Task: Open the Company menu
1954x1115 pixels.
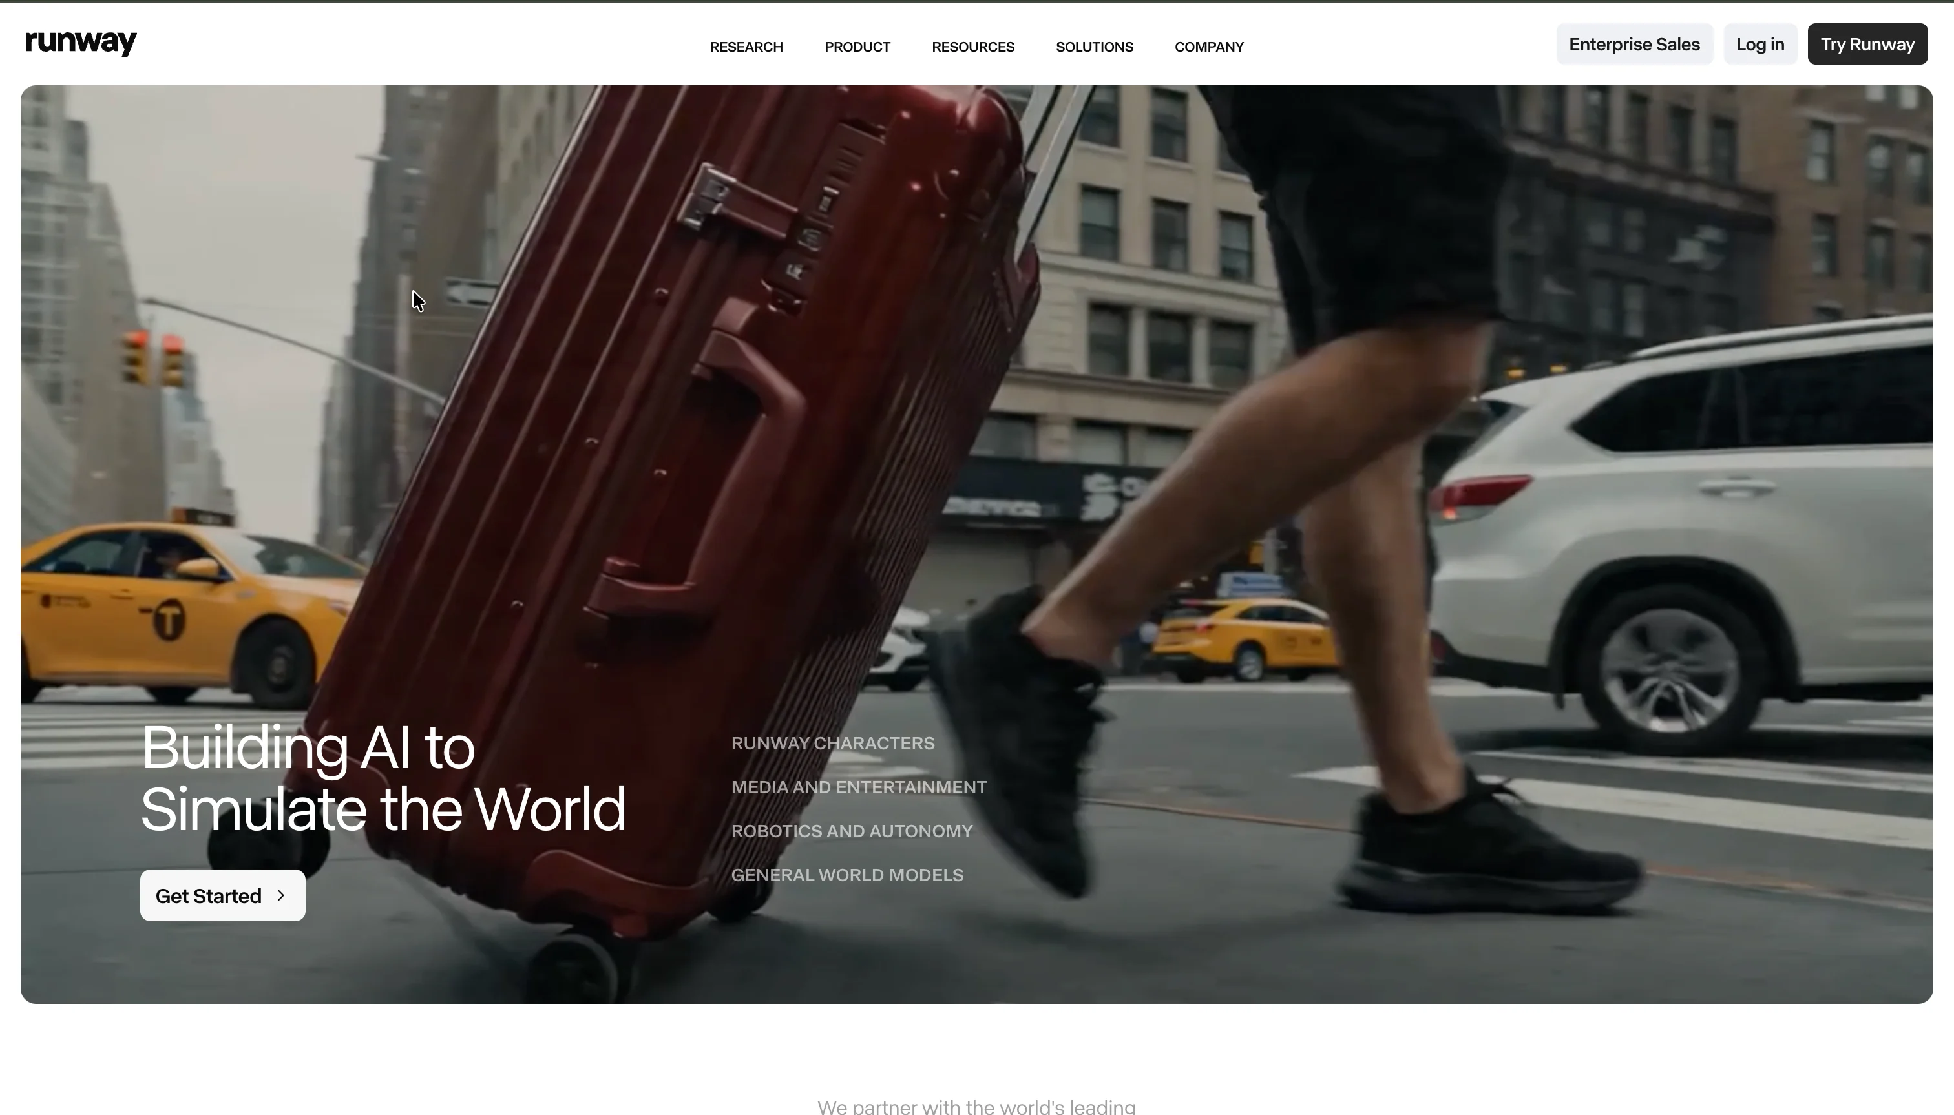Action: [1208, 47]
